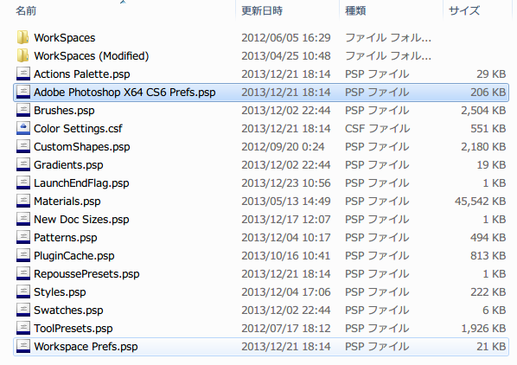The width and height of the screenshot is (517, 365).
Task: Select the file name Patterns.psp
Action: tap(66, 237)
